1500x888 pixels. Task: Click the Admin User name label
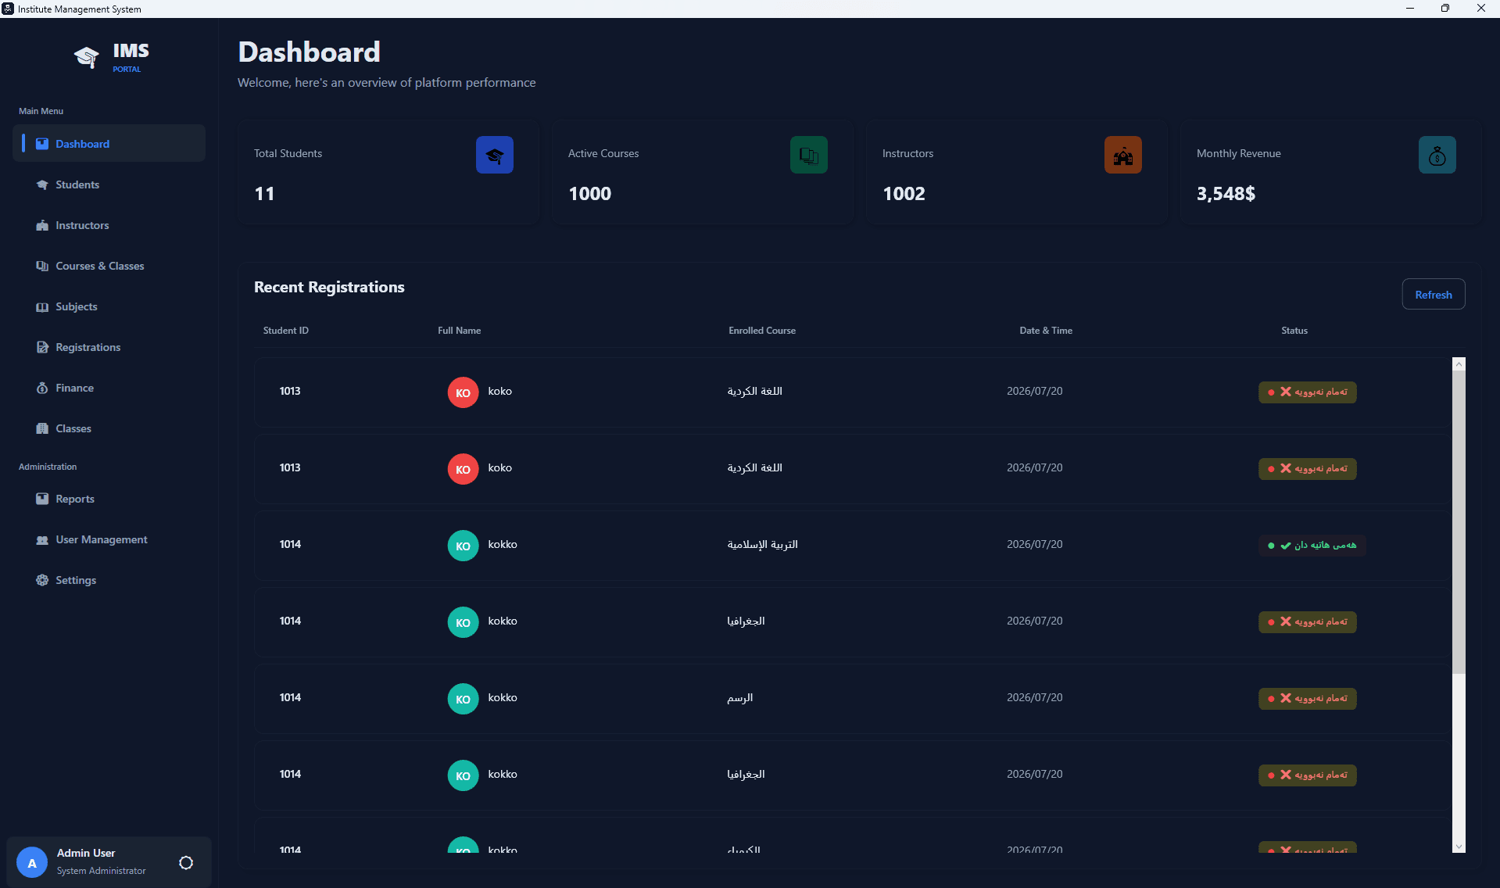click(86, 853)
